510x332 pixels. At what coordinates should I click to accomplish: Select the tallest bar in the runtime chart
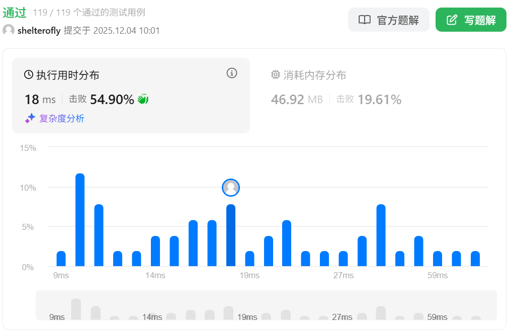click(x=80, y=220)
